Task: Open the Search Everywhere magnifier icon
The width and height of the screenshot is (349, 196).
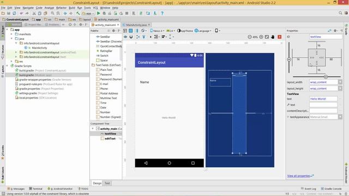Action: (x=340, y=13)
